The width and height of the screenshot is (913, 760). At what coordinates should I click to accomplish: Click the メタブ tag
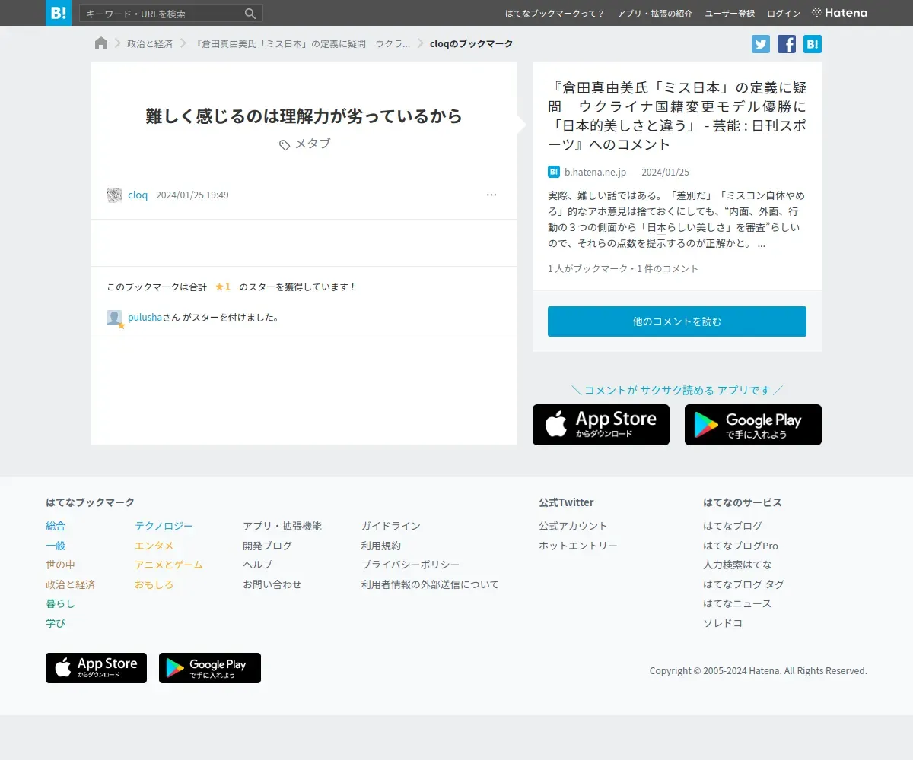coord(313,144)
